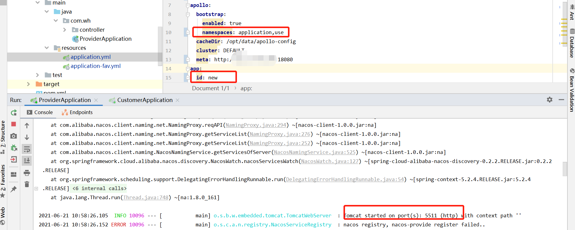
Task: Open NacosNamingService.java:525 link
Action: click(315, 152)
